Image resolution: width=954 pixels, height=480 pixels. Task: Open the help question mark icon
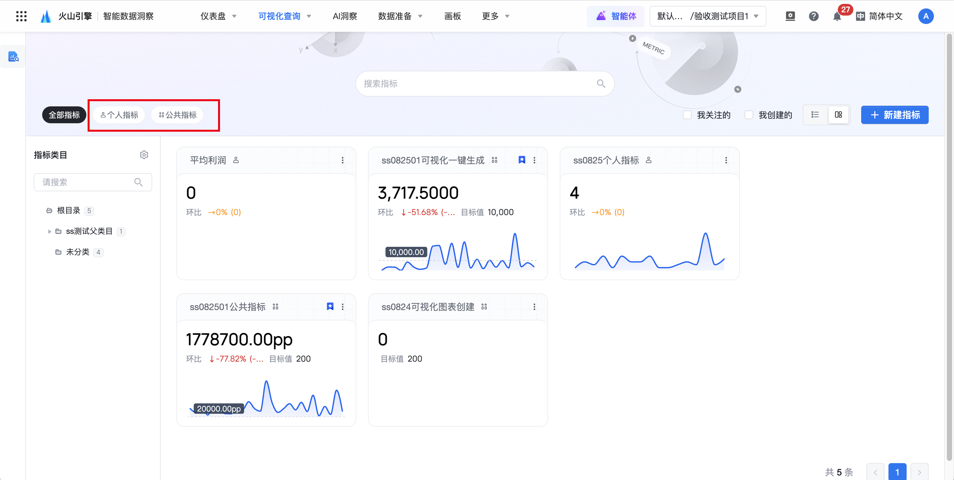(813, 16)
